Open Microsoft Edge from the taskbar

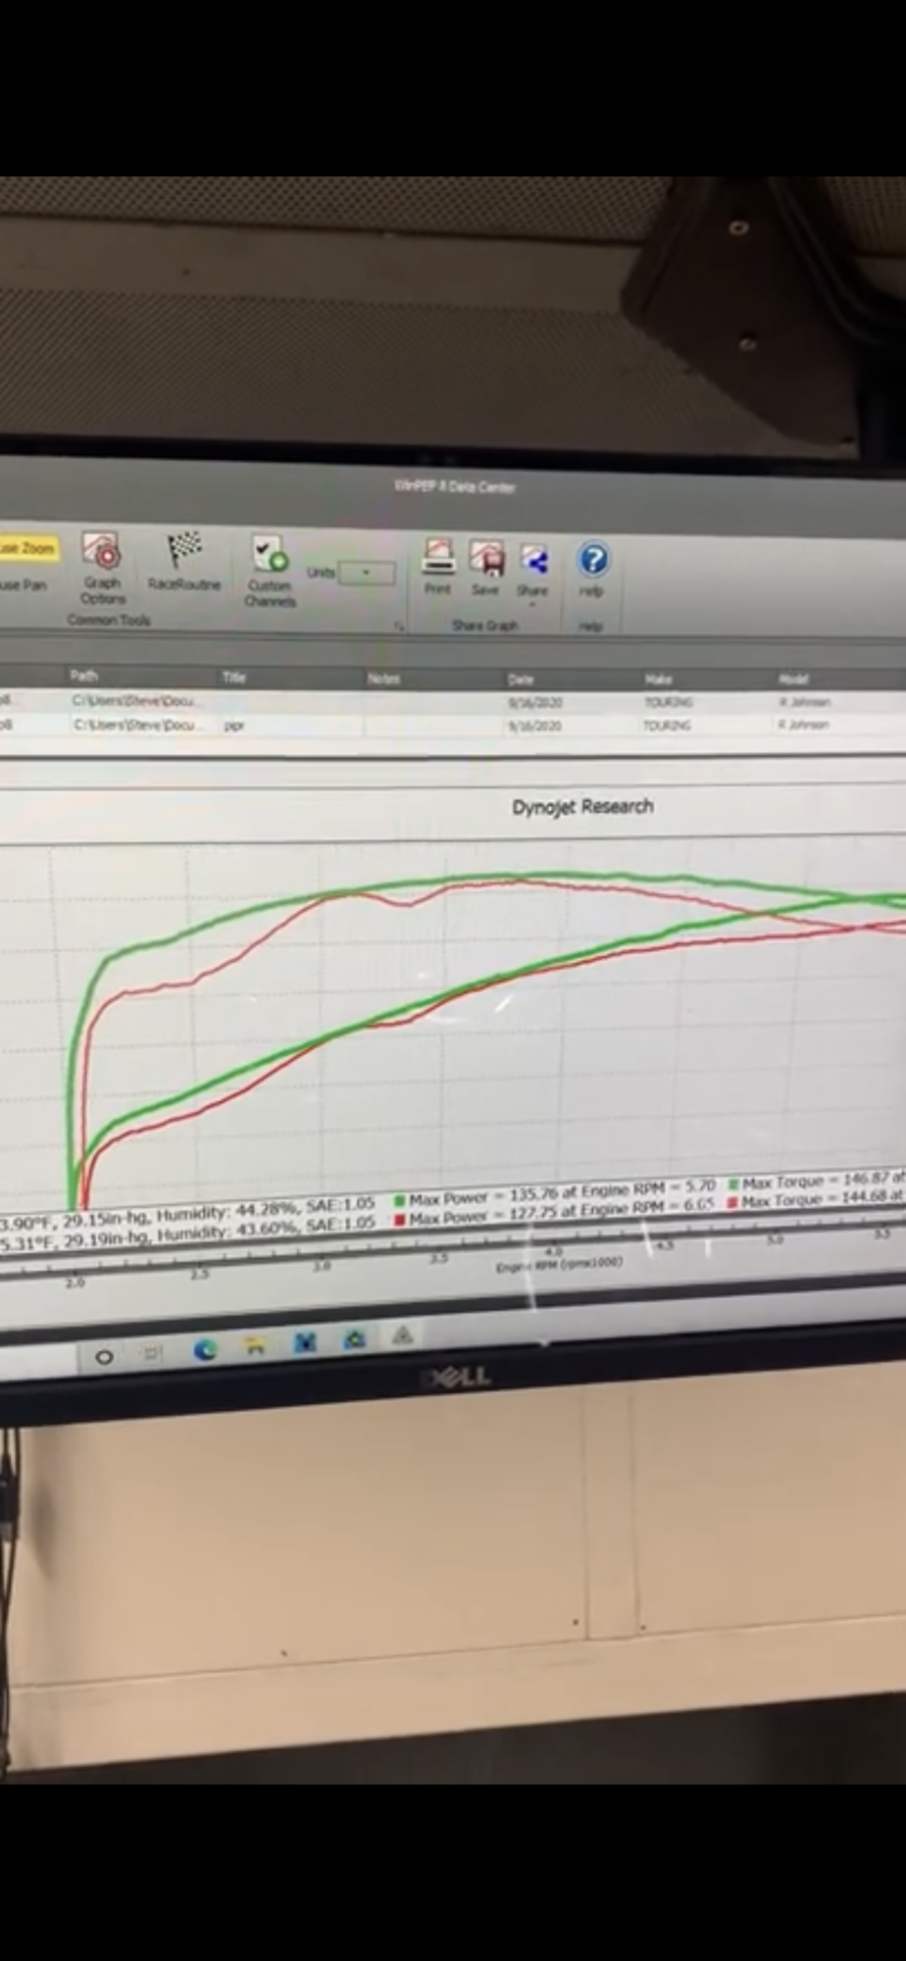click(x=205, y=1350)
